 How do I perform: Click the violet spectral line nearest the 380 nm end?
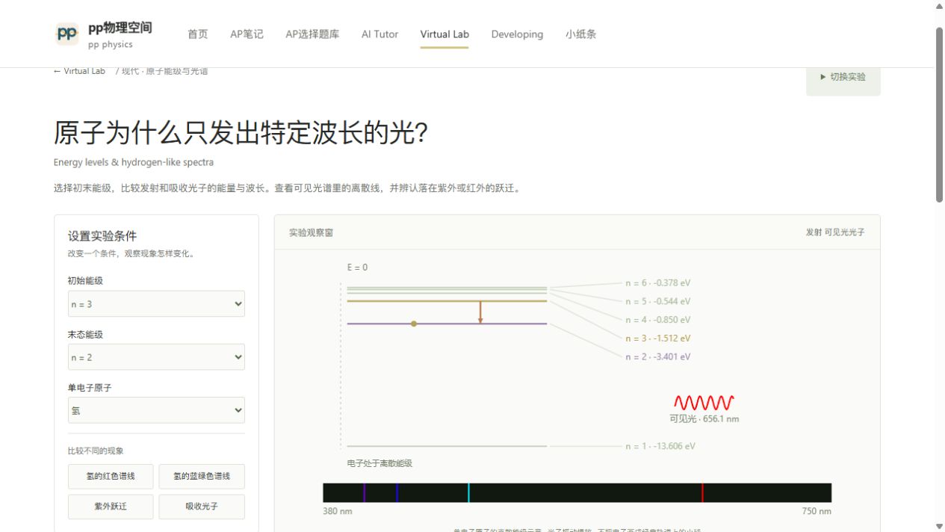click(364, 493)
